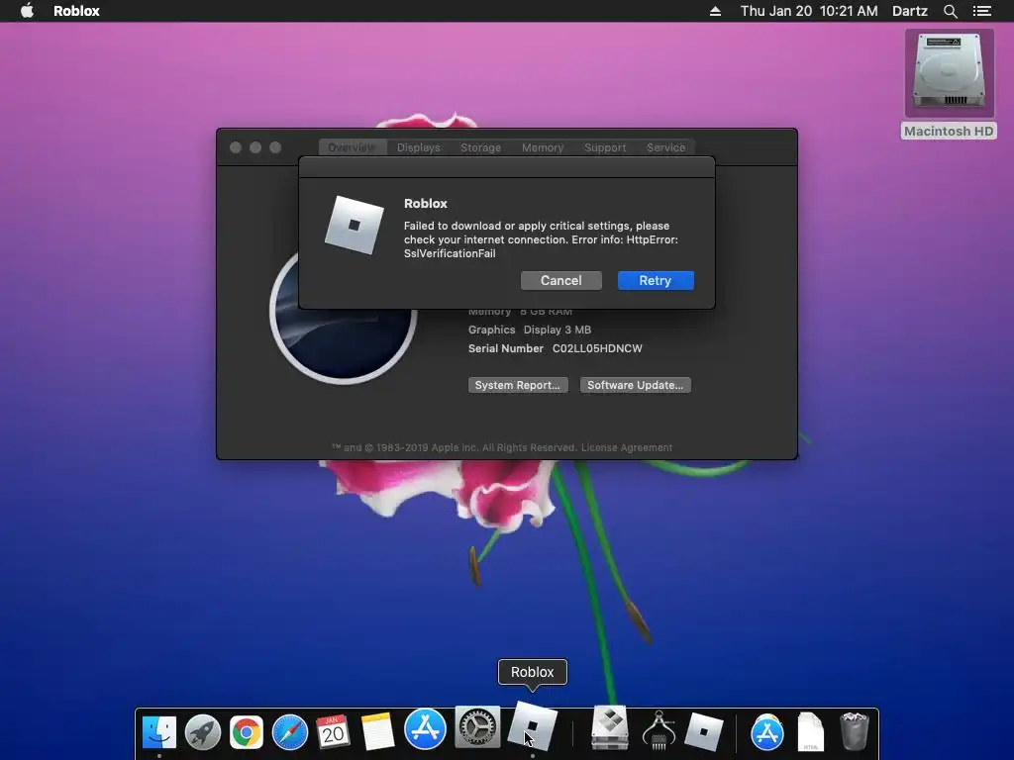
Task: Click Graphics Display 3 MB text
Action: 530,330
